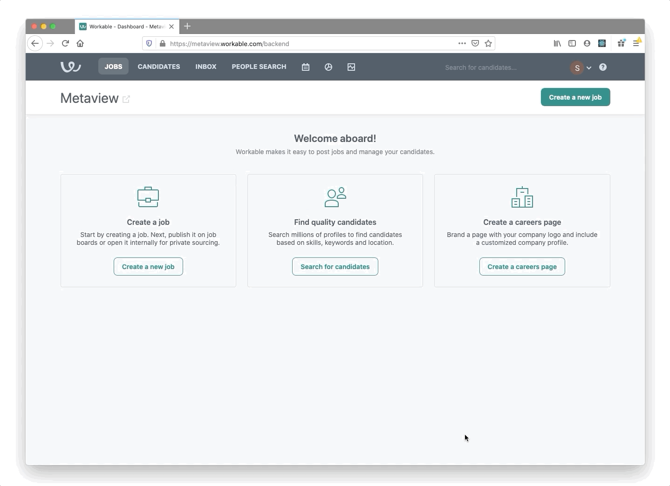Open the Firefox hamburger menu

[636, 43]
